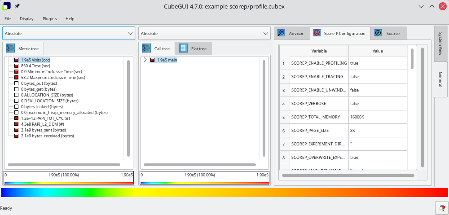Viewport: 449px width, 215px height.
Task: Click the help icon in status bar corner
Action: pos(442,208)
